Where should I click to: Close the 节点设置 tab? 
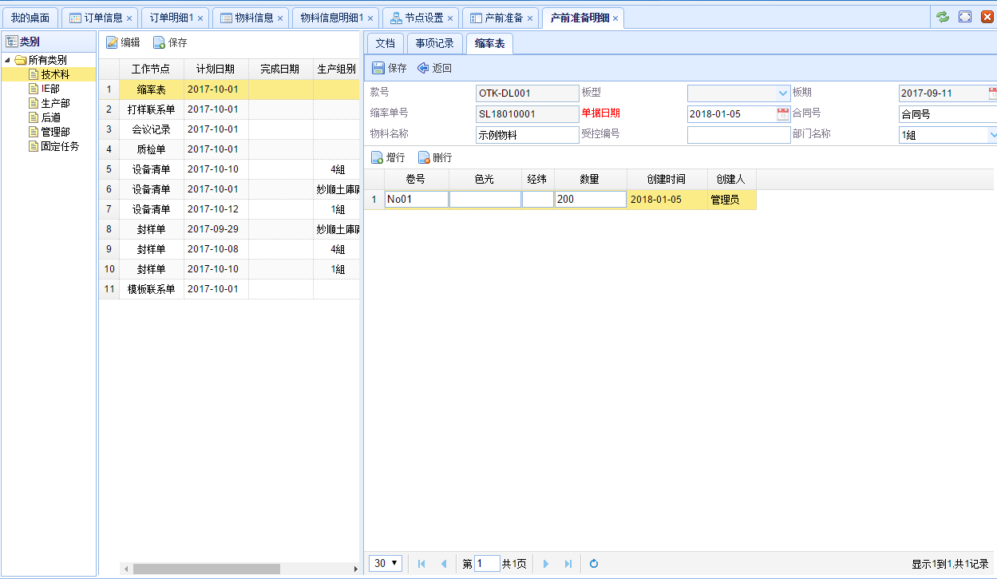click(x=450, y=18)
